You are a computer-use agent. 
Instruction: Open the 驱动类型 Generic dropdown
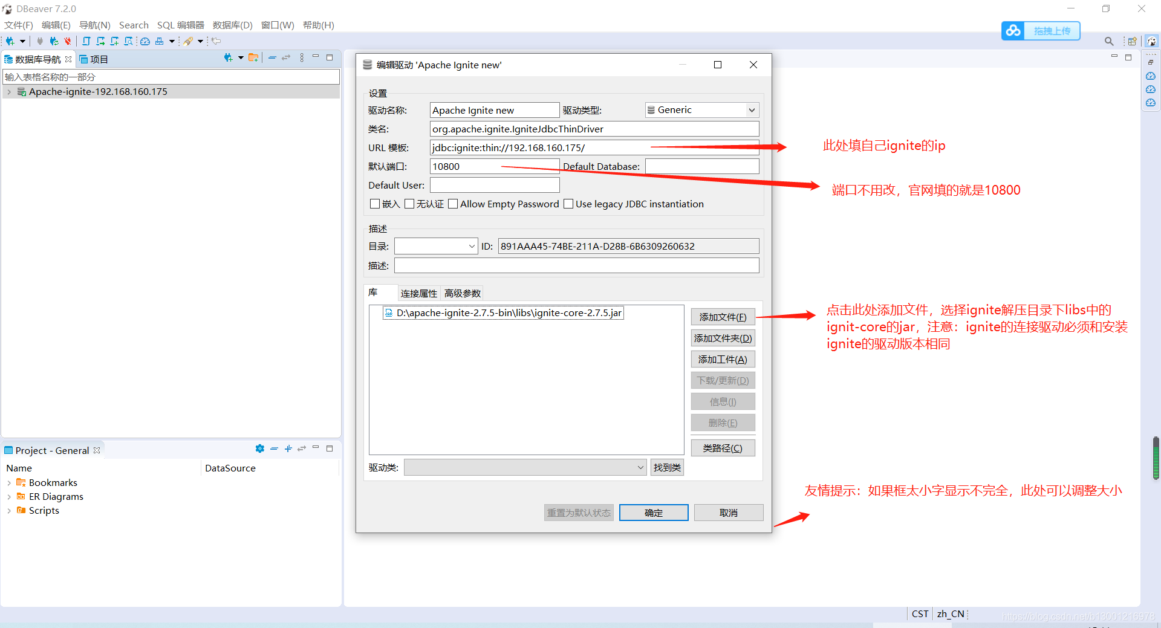point(751,109)
